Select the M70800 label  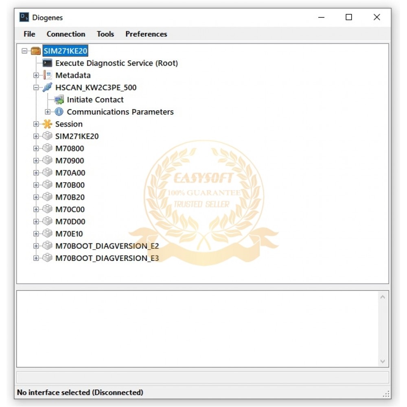[x=70, y=149]
